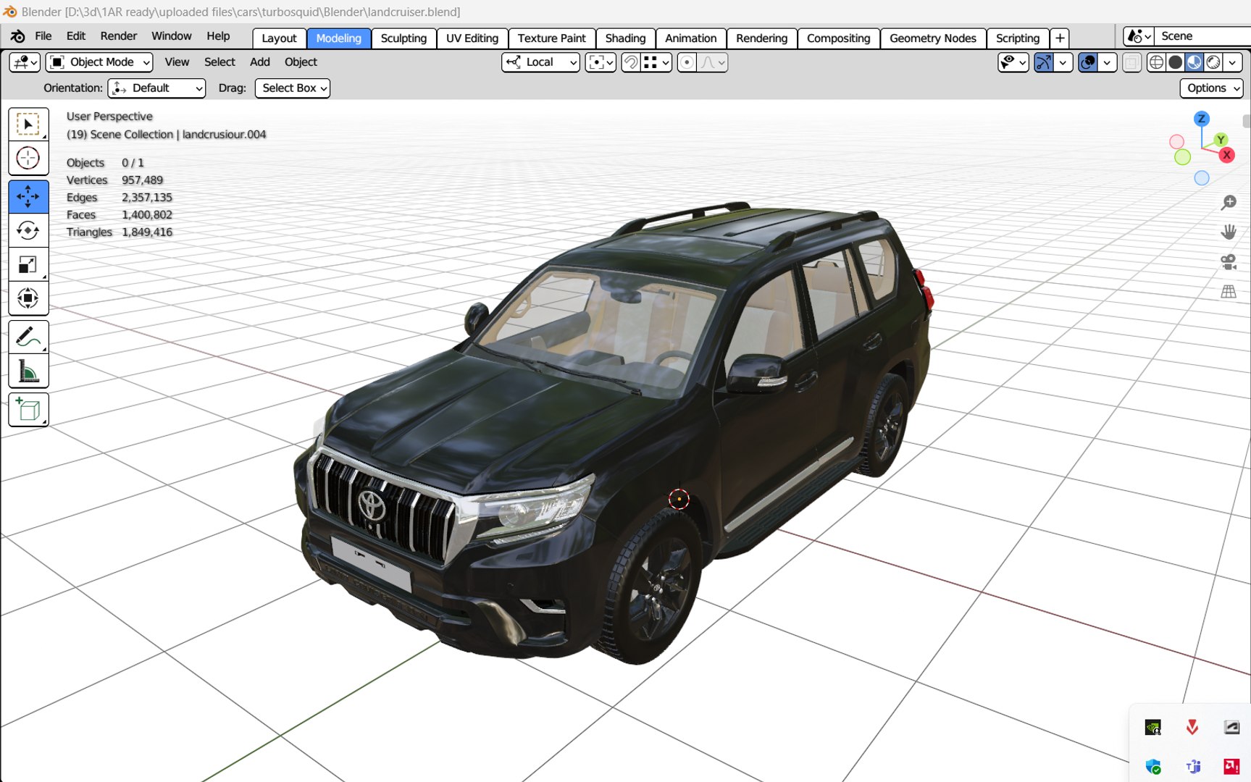Click the negative X axis gizmo circle
The width and height of the screenshot is (1251, 782).
(1177, 142)
